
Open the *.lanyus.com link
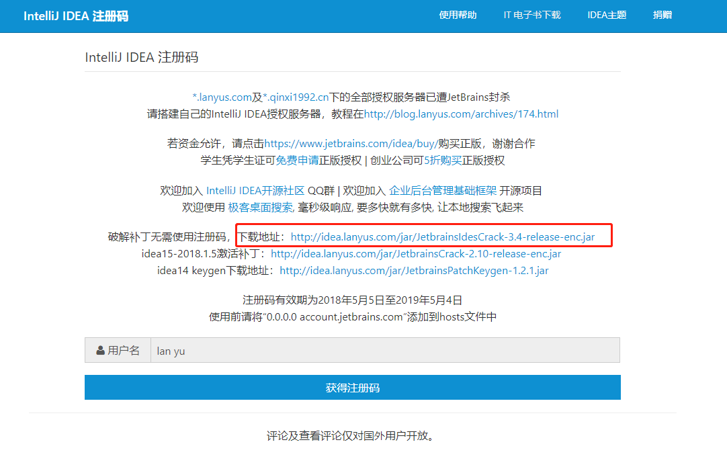tap(222, 97)
